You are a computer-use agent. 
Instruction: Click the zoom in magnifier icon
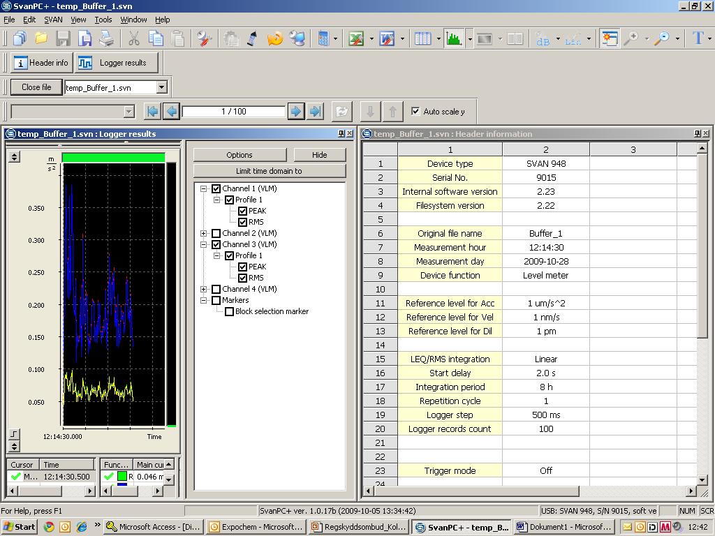pos(631,39)
